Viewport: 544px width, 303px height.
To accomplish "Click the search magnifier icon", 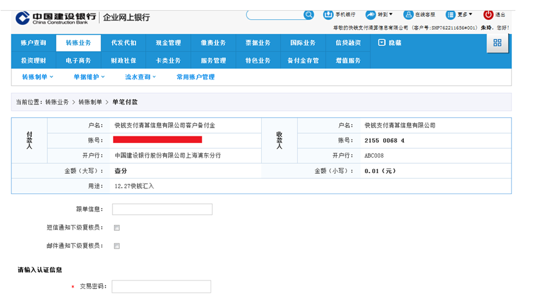I will [x=308, y=15].
